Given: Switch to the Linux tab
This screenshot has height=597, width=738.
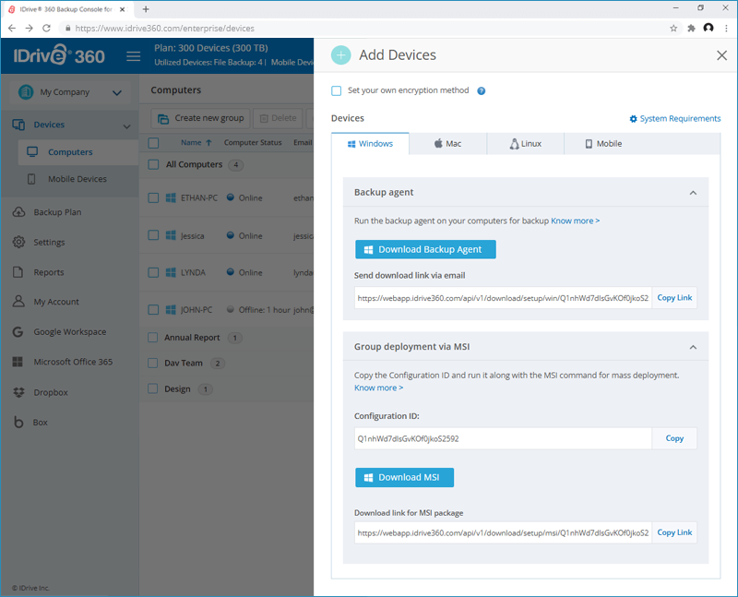Looking at the screenshot, I should click(525, 144).
